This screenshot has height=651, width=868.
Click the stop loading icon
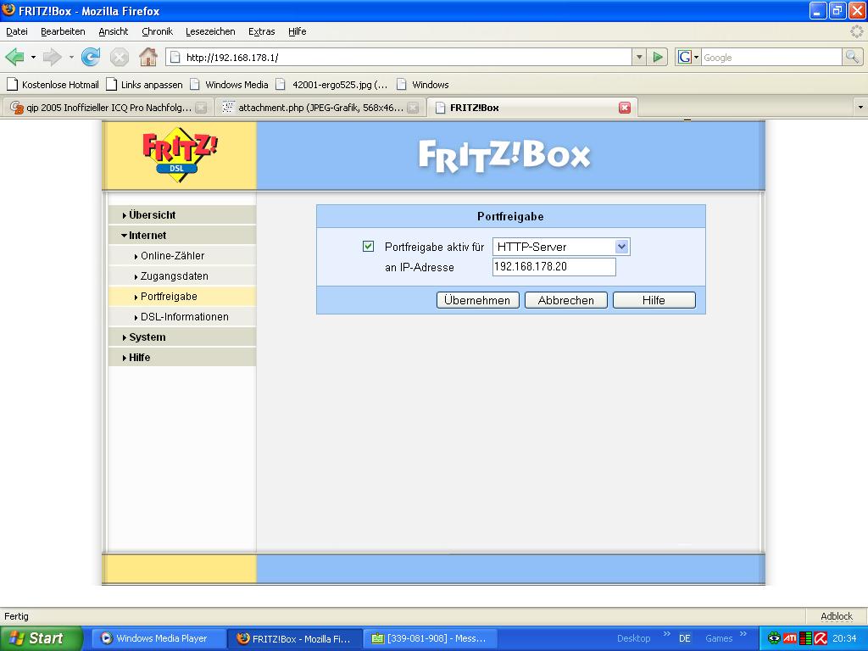click(119, 57)
